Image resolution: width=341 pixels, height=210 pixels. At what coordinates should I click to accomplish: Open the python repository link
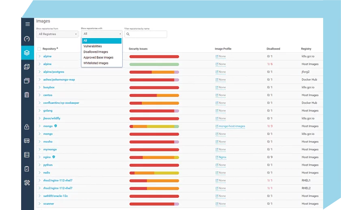(x=48, y=165)
